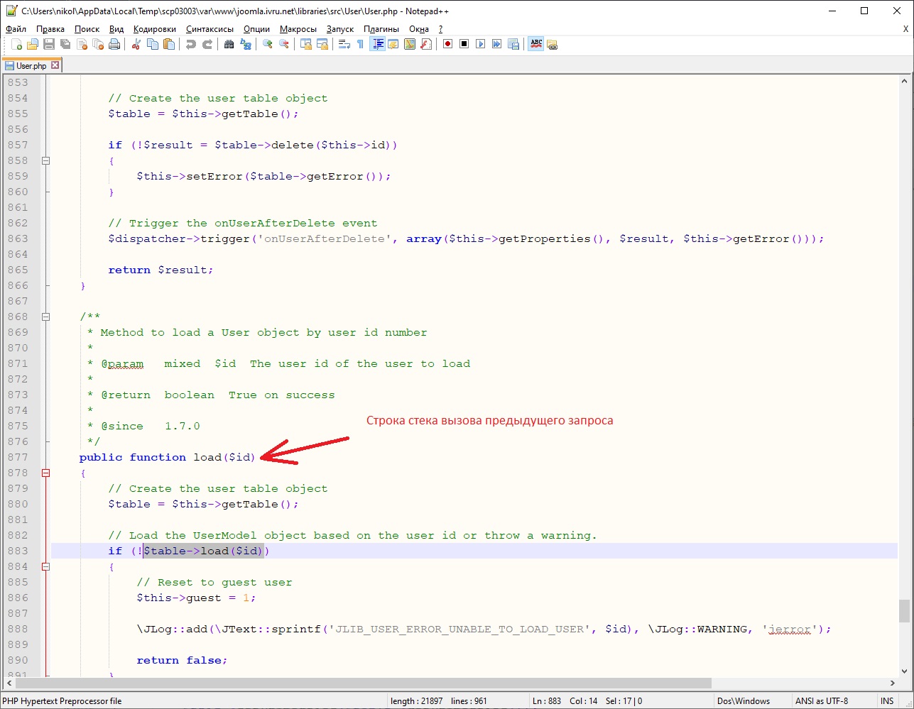Open Replace dialog from toolbar icon

click(x=246, y=44)
